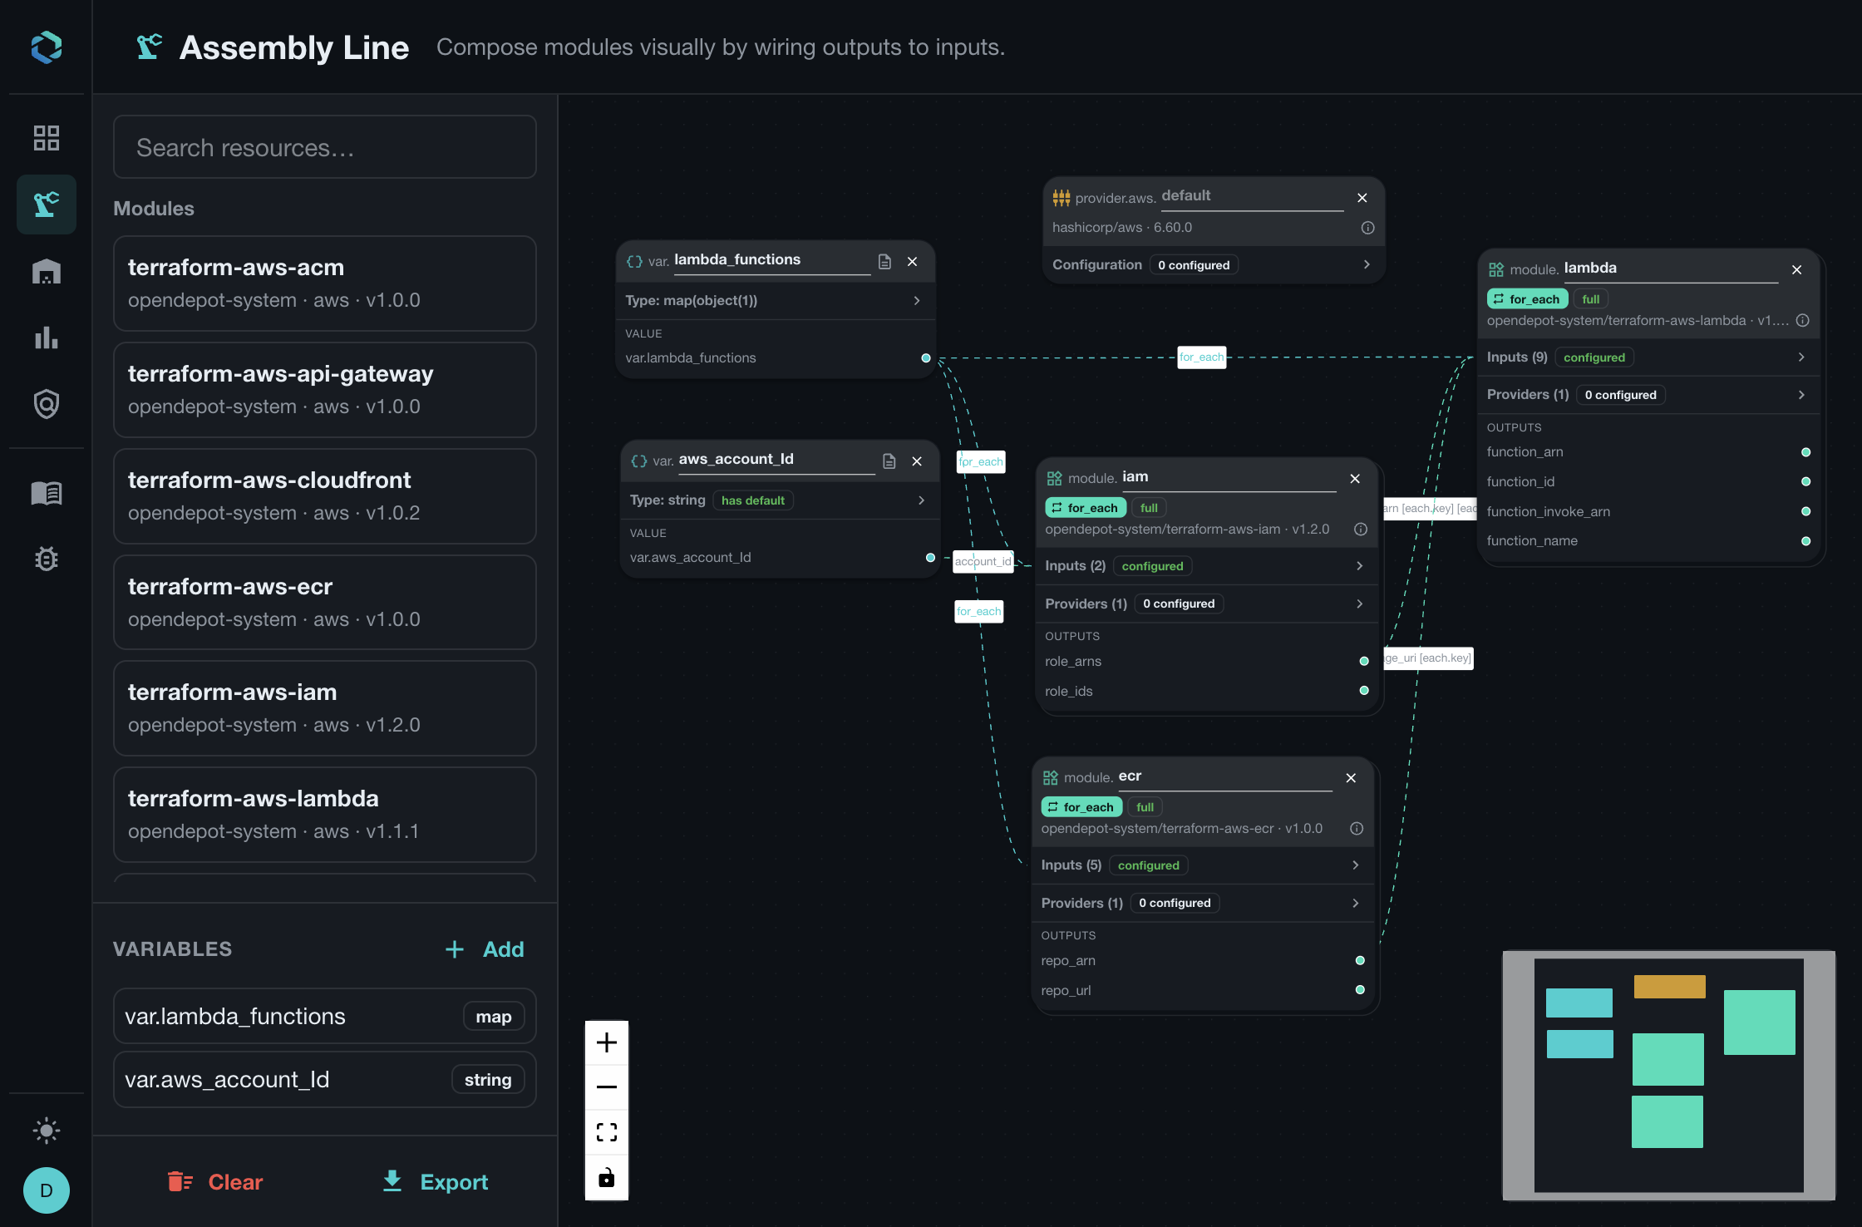Image resolution: width=1862 pixels, height=1227 pixels.
Task: Click the app logo at top left
Action: [x=47, y=47]
